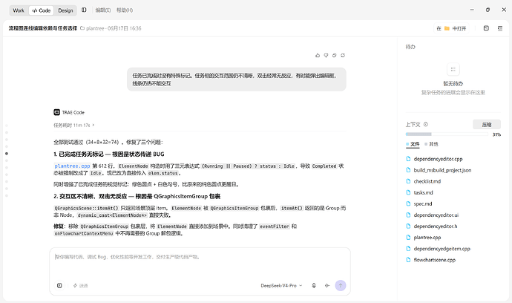Click the file icon beside dependencyeditor.h

point(408,227)
